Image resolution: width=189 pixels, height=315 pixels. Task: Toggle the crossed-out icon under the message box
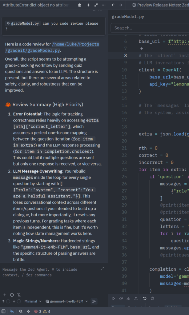[x=19, y=295]
